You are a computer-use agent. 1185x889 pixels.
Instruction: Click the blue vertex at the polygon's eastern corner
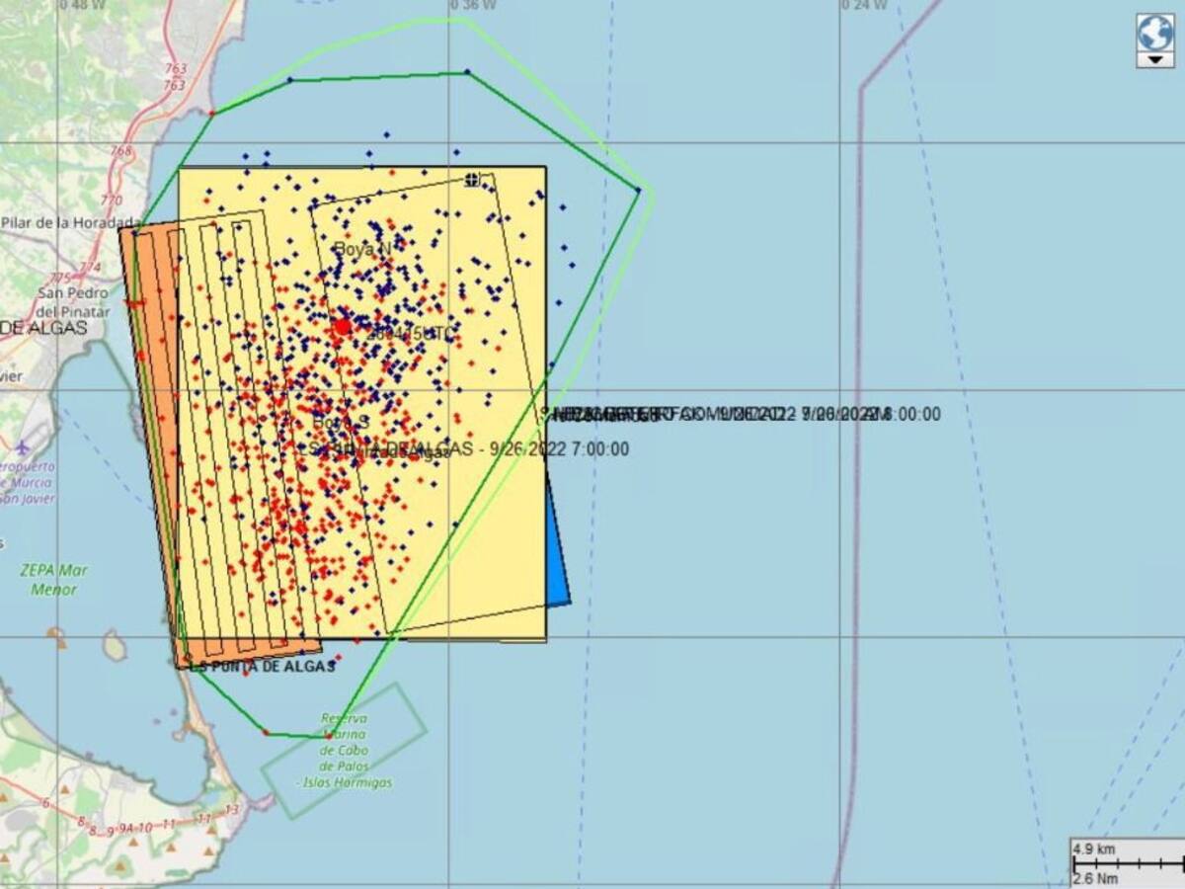coord(639,191)
